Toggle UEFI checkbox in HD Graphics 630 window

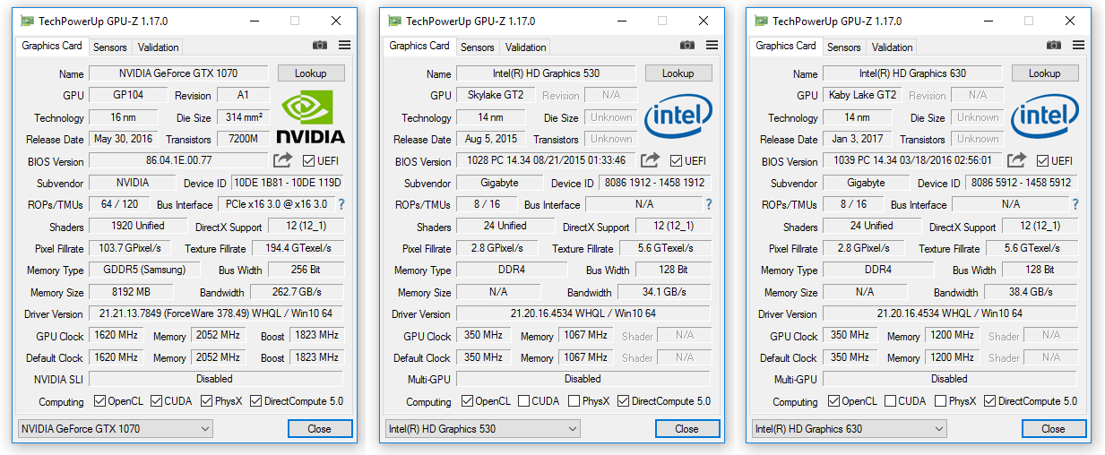tap(1042, 161)
